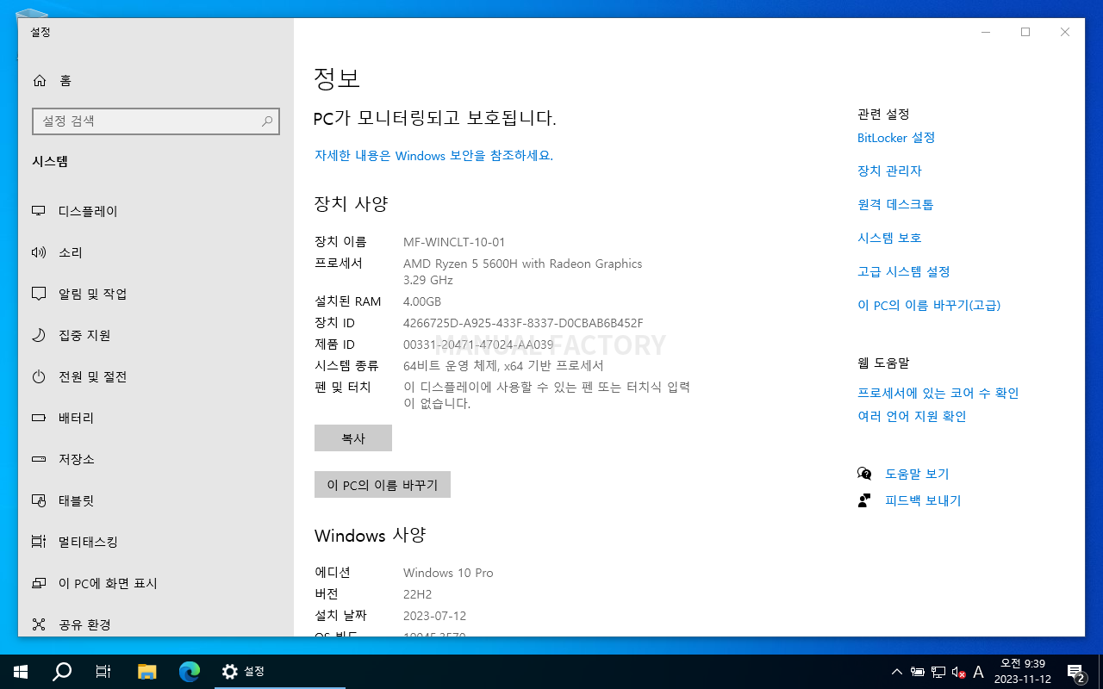The height and width of the screenshot is (689, 1103).
Task: Open Sound (소리) settings icon
Action: click(39, 252)
